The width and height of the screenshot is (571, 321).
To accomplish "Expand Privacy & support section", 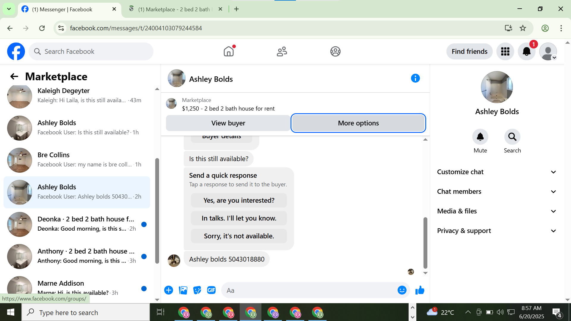I will 496,231.
